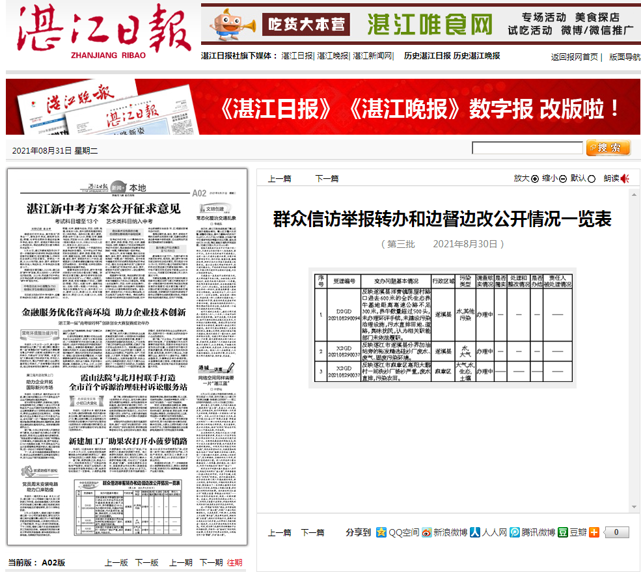Reset text size with 默认 circle
Image resolution: width=641 pixels, height=572 pixels.
coord(592,179)
